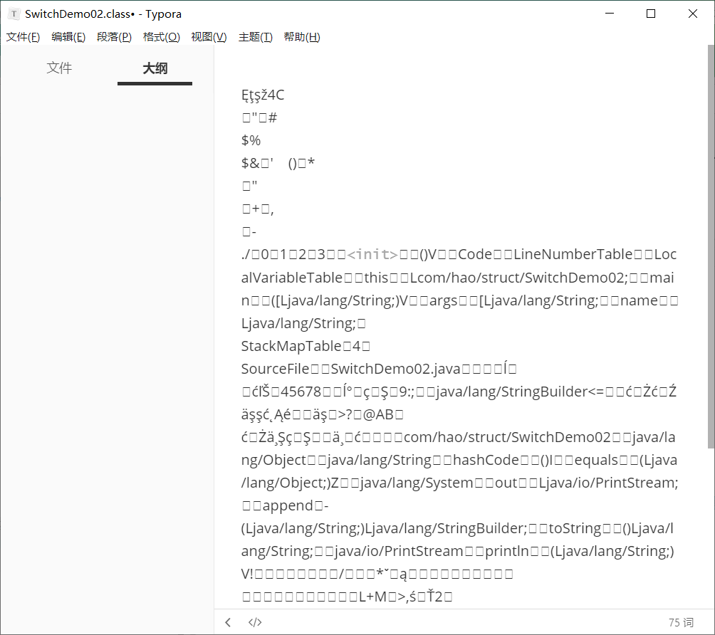
Task: Open the 文件(F) menu
Action: [x=23, y=37]
